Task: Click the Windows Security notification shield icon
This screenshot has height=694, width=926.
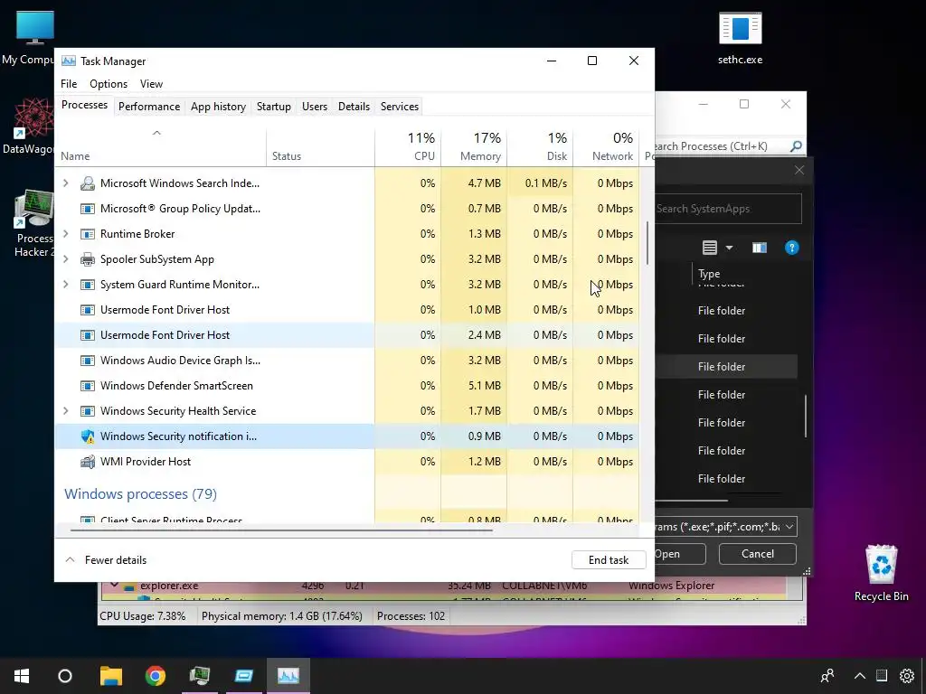Action: (88, 436)
